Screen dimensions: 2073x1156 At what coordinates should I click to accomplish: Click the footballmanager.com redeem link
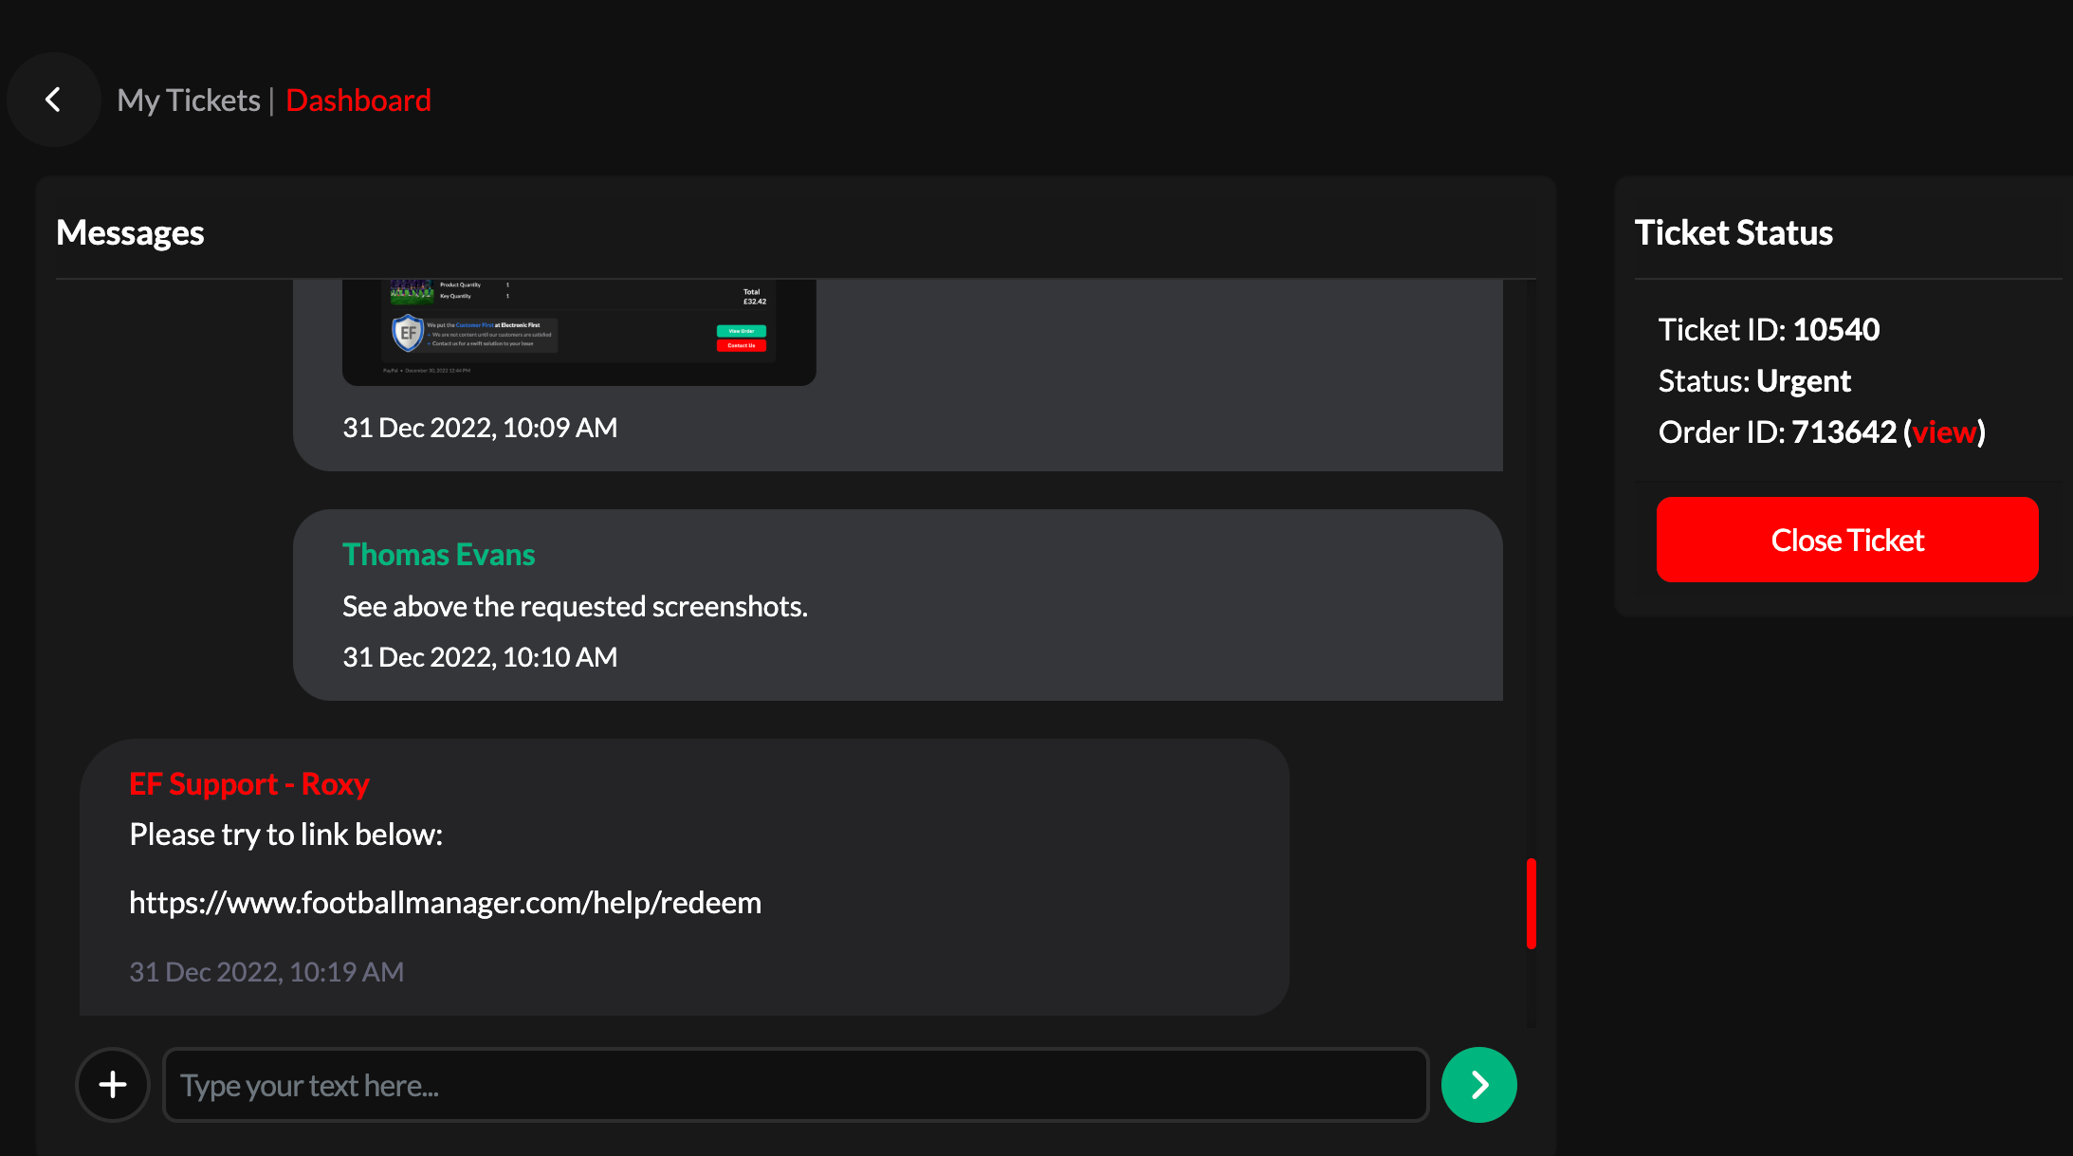(446, 901)
